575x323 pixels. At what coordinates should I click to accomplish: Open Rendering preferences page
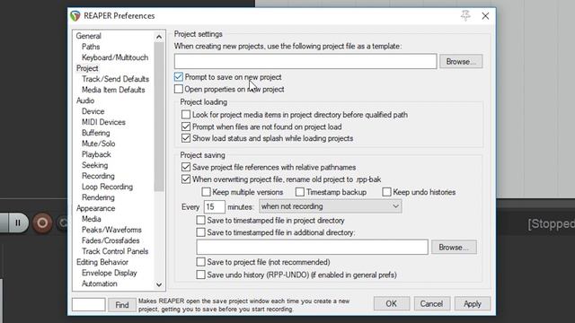coord(98,197)
